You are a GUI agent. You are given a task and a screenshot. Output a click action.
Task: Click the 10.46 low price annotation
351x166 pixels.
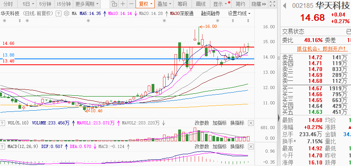tap(96, 111)
